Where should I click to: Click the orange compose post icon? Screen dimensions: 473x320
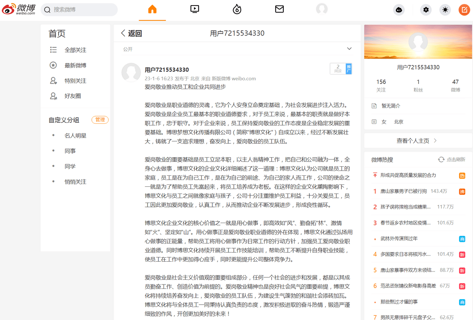(x=464, y=10)
